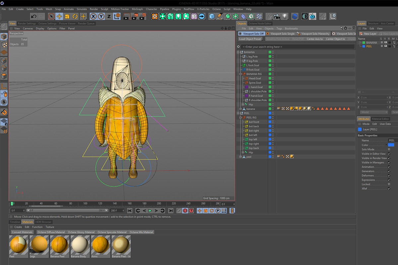The height and width of the screenshot is (265, 398).
Task: Collapse the BANANA RIG group
Action: click(240, 74)
